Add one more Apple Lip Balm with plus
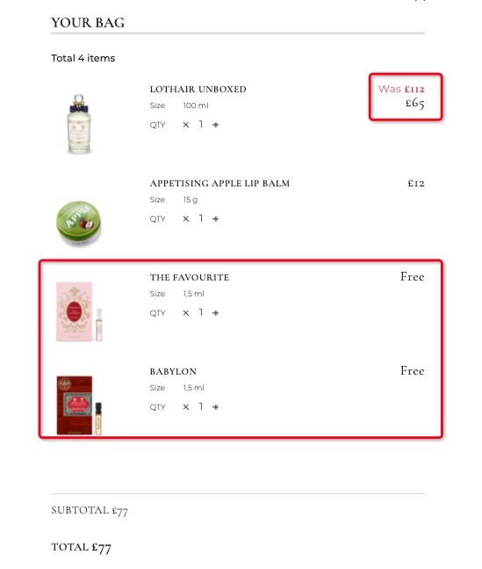Screen dimensions: 482x569 [x=216, y=219]
